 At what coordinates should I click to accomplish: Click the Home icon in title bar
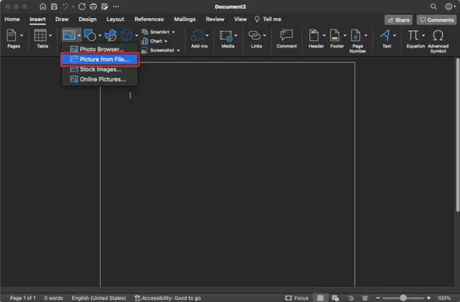[x=43, y=7]
